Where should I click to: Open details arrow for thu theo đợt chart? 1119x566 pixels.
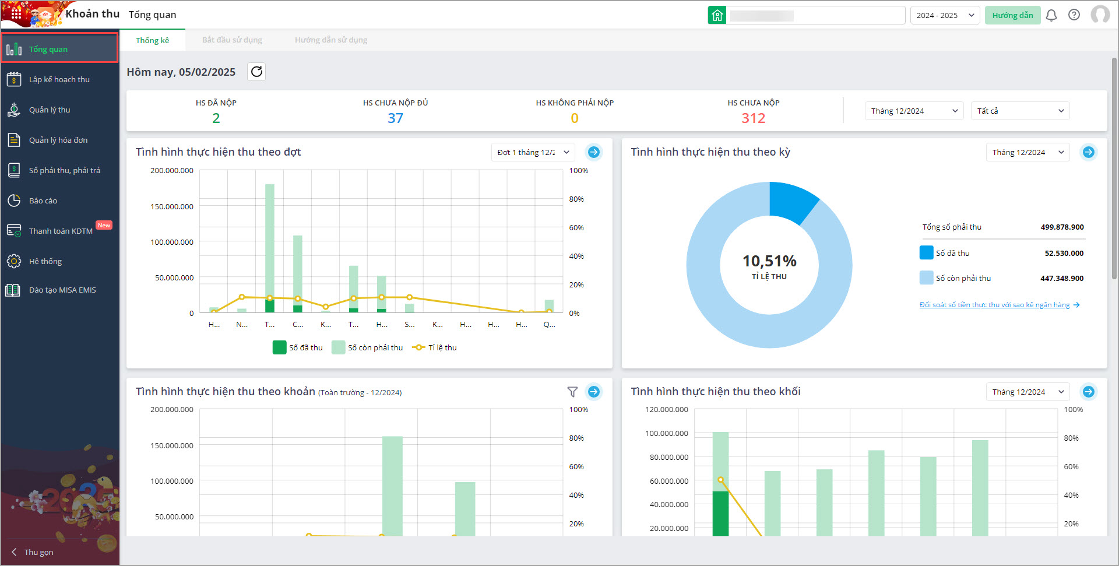click(593, 152)
